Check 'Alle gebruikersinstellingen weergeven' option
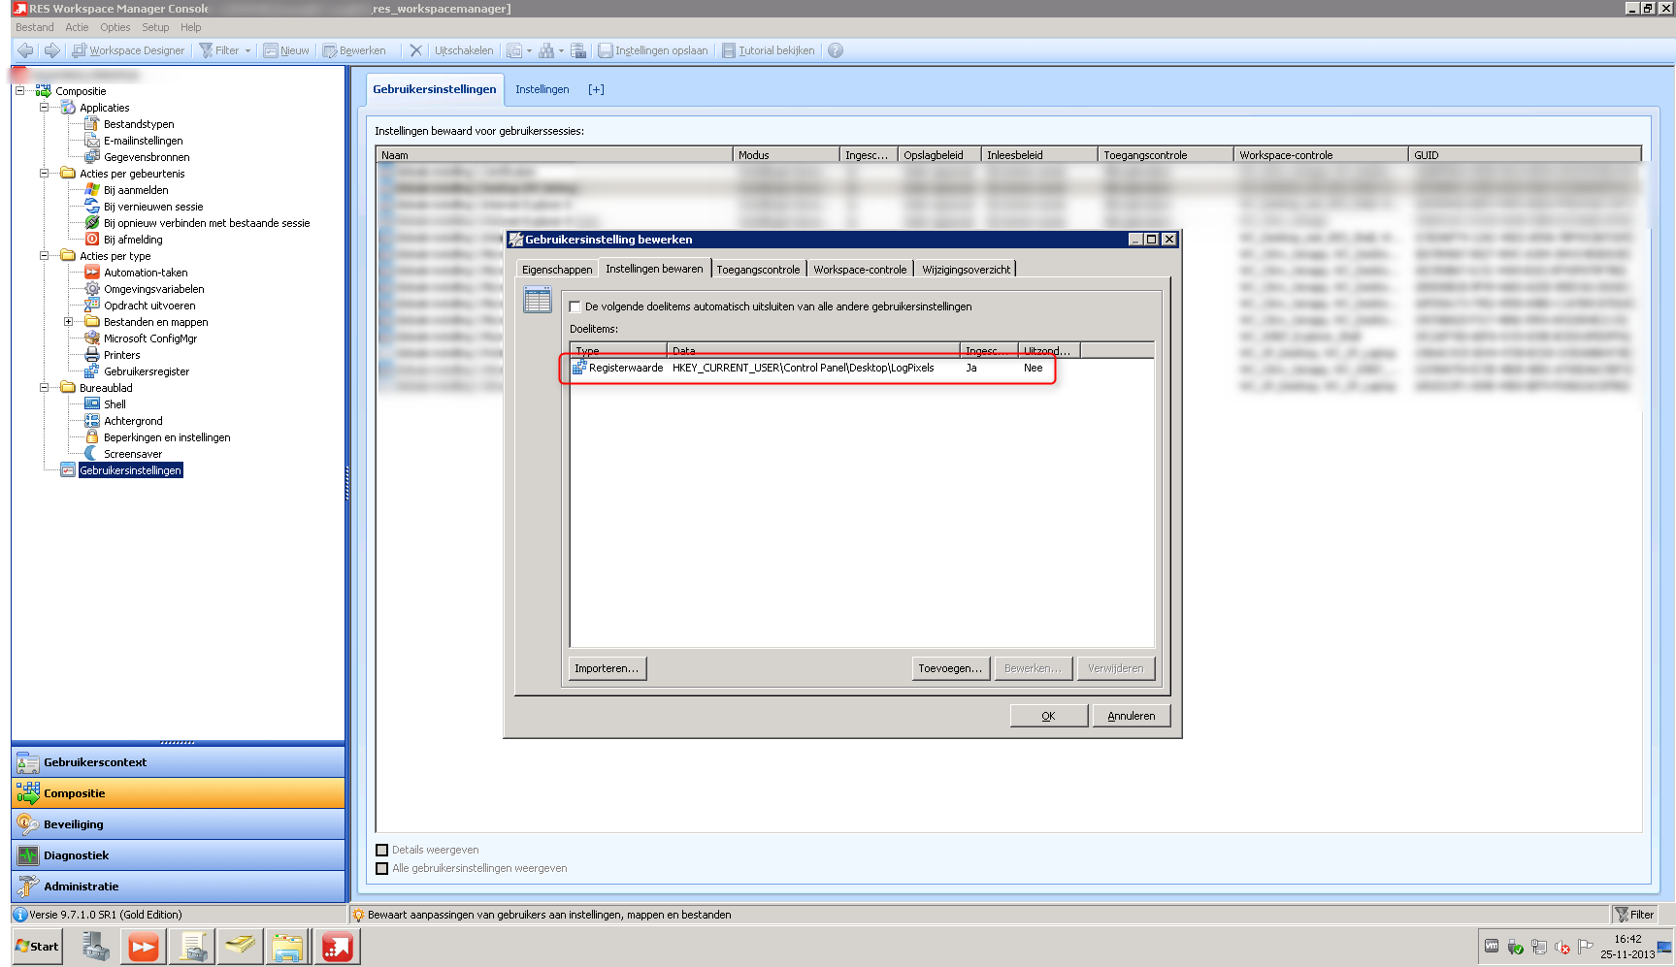Viewport: 1676px width, 967px height. (x=381, y=868)
